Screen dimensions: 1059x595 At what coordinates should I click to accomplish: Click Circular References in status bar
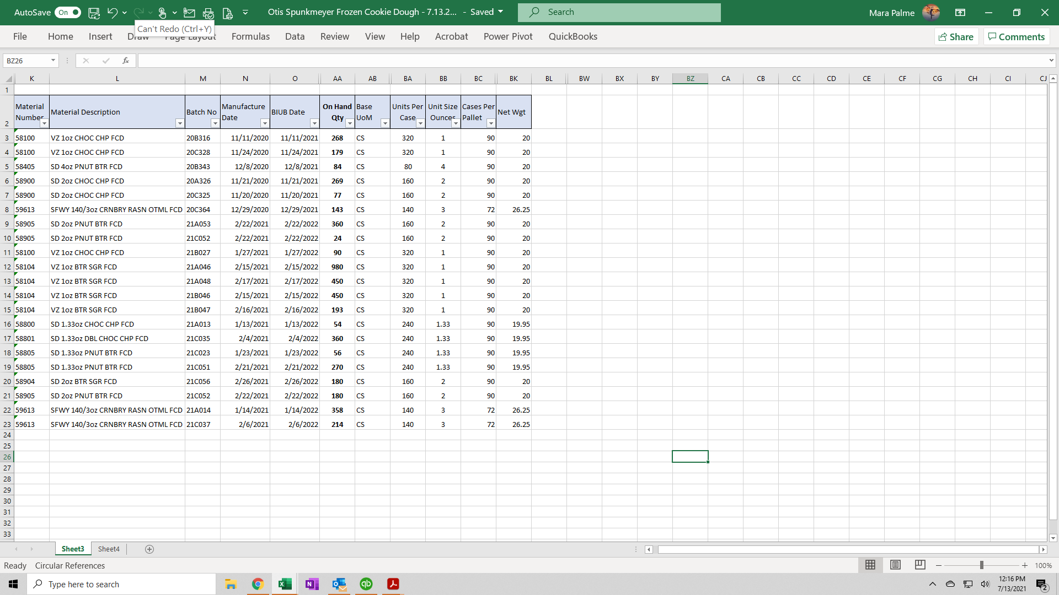point(70,566)
